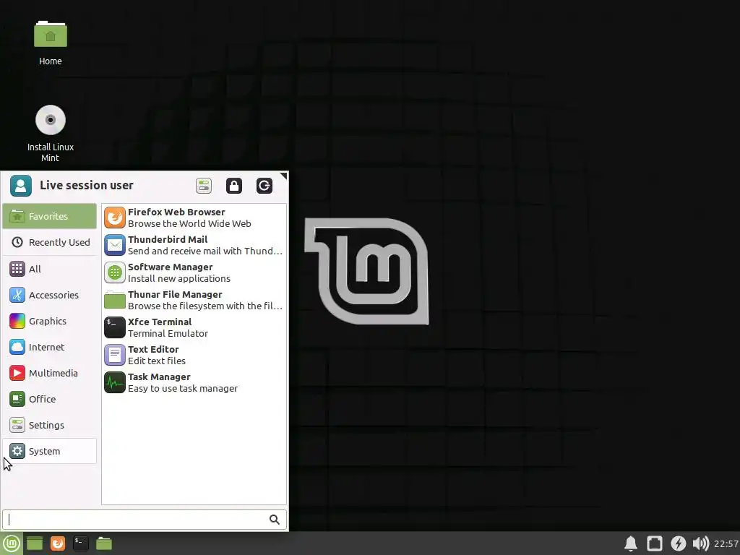Screen dimensions: 740x555
Task: Open file manager from the bottom panel
Action: tap(104, 543)
